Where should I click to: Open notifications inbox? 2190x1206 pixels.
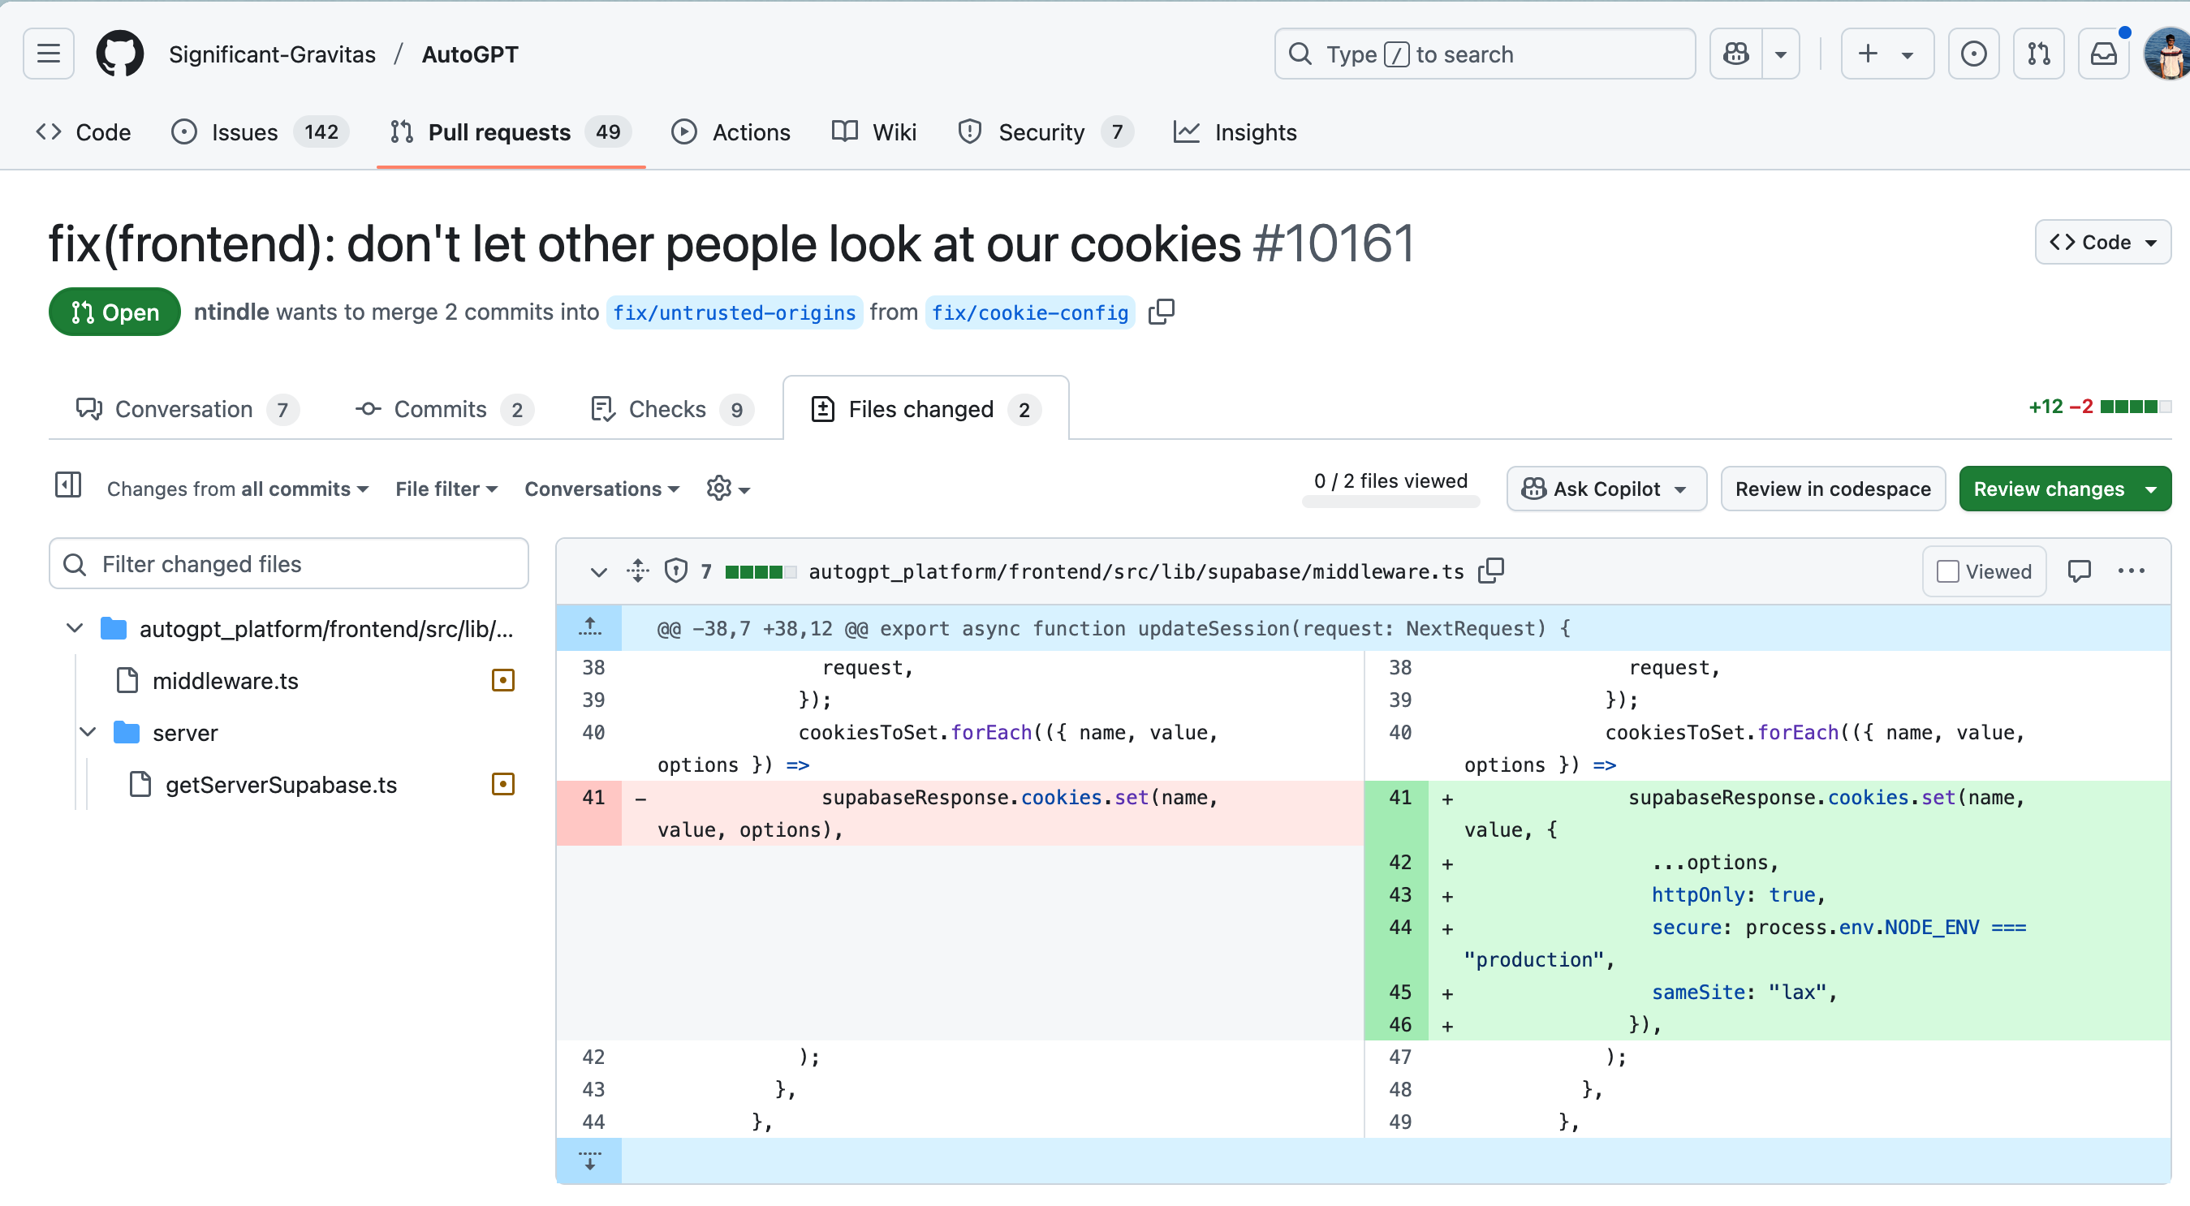pyautogui.click(x=2103, y=54)
